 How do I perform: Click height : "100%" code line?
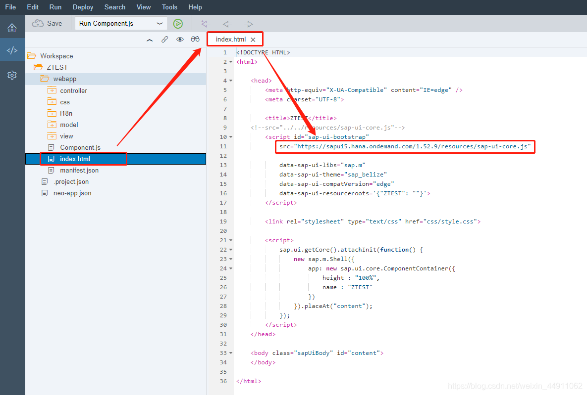(x=351, y=278)
